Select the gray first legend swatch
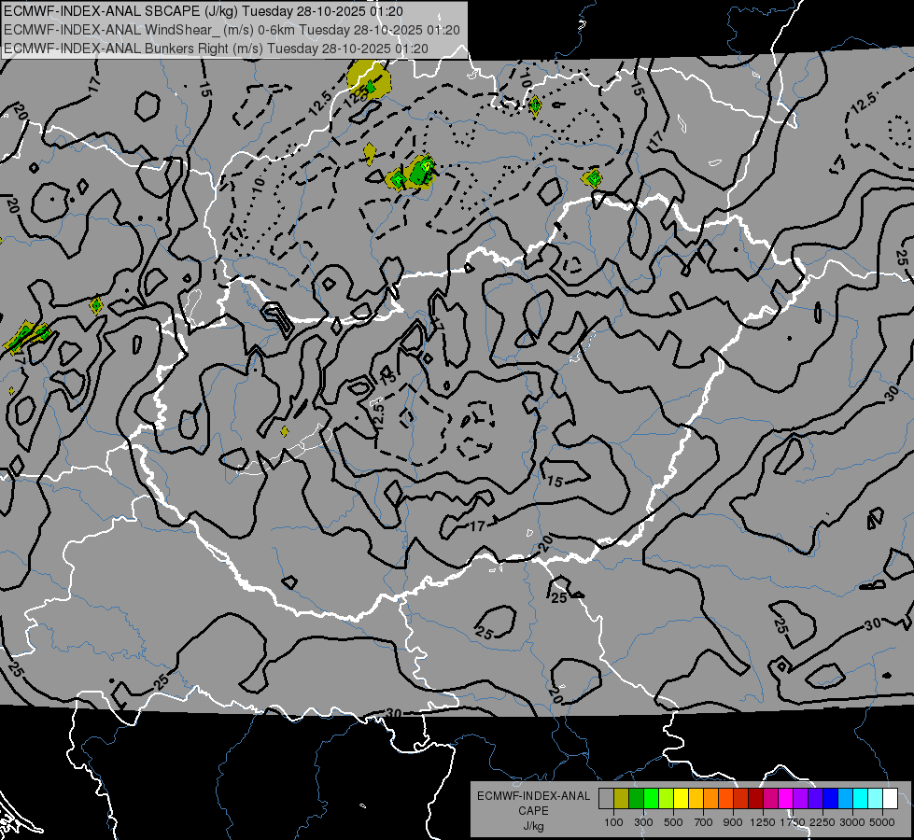This screenshot has width=914, height=840. pos(606,798)
